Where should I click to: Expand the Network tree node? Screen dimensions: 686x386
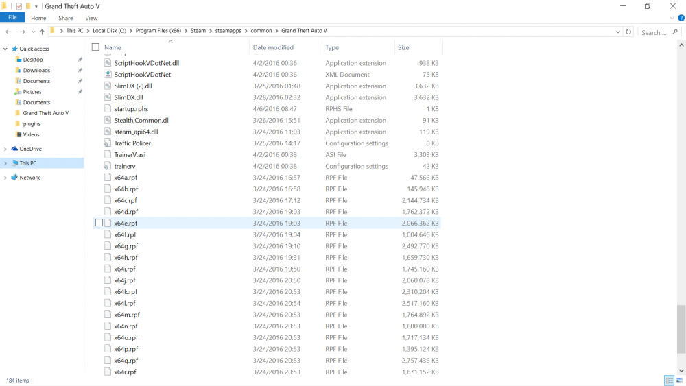click(5, 178)
